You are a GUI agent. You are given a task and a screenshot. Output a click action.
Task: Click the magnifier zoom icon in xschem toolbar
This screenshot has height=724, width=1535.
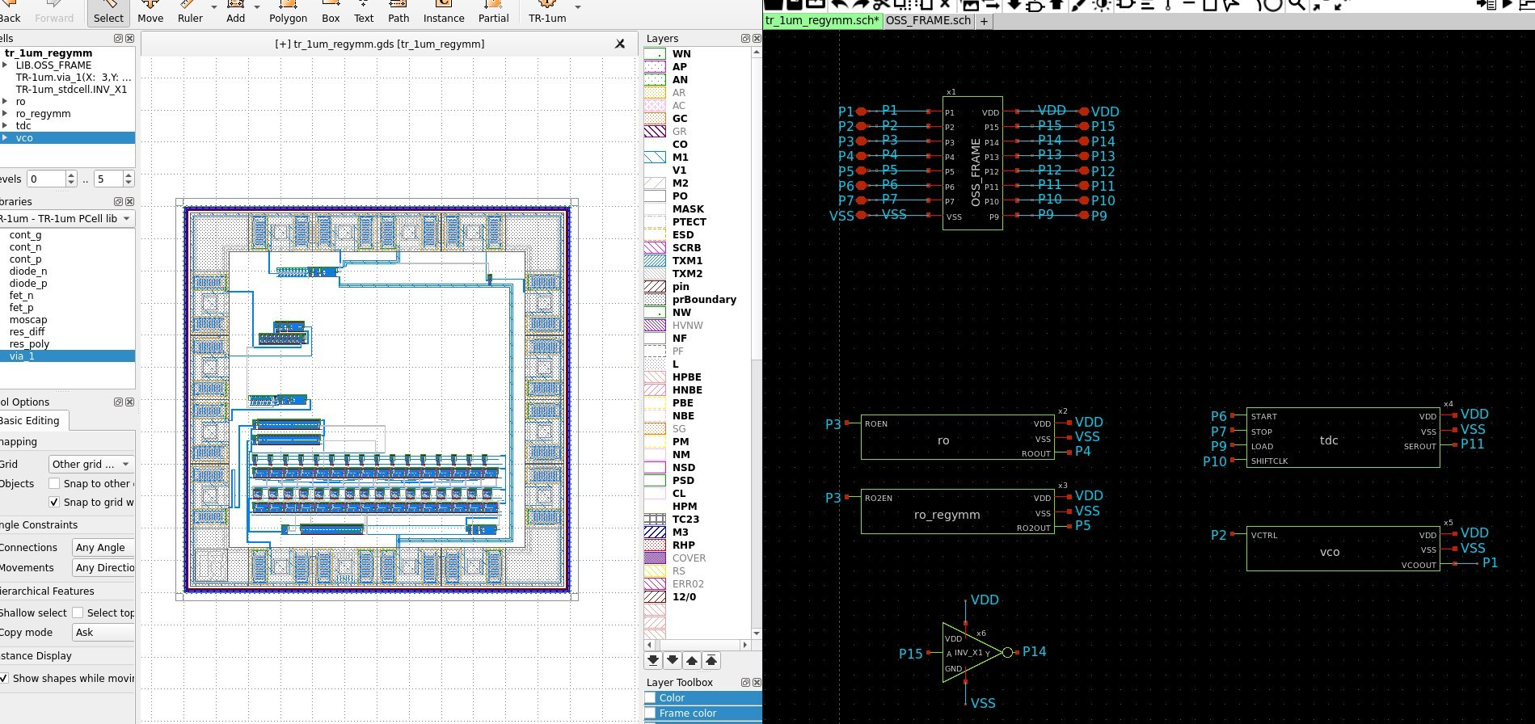[x=1297, y=5]
